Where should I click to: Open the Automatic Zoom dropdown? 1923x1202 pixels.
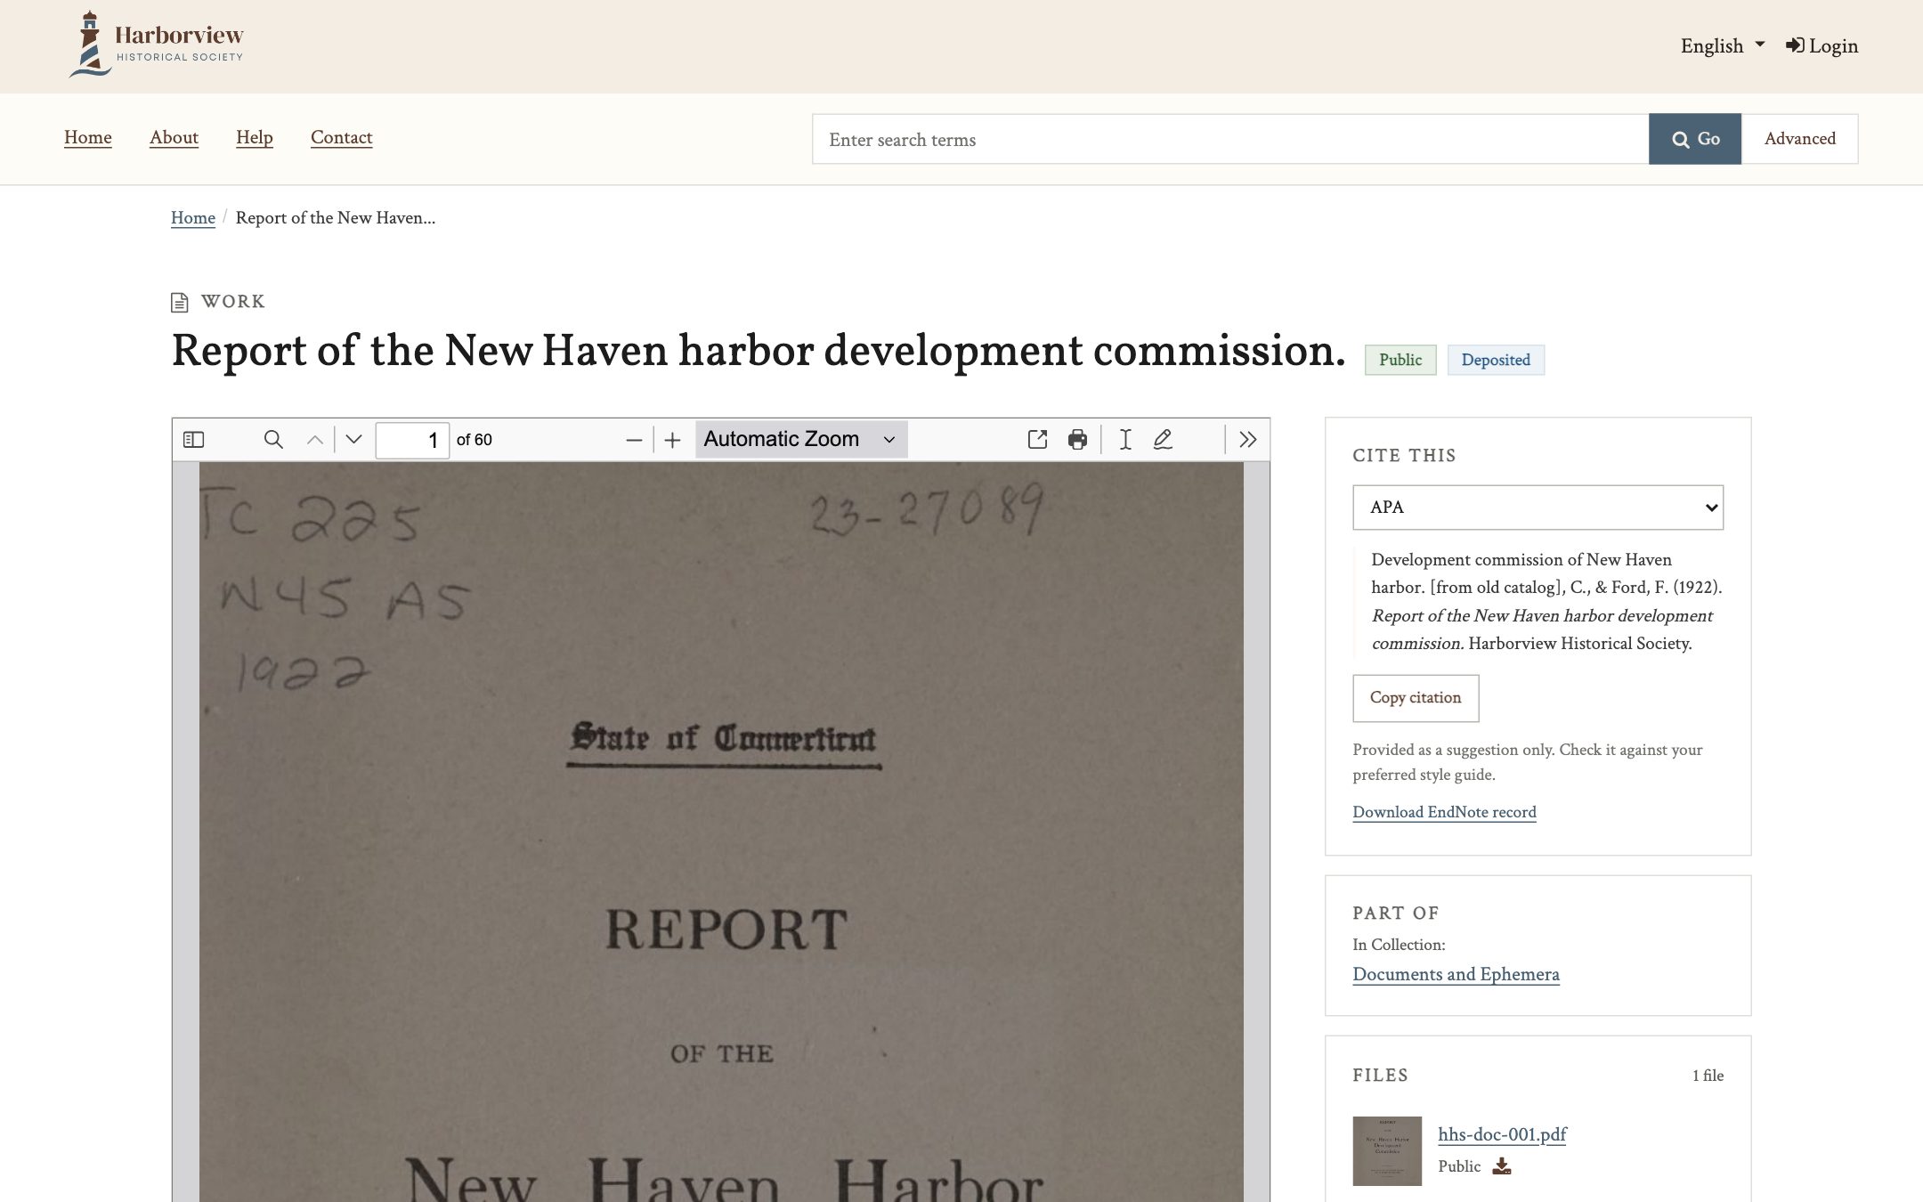point(800,440)
